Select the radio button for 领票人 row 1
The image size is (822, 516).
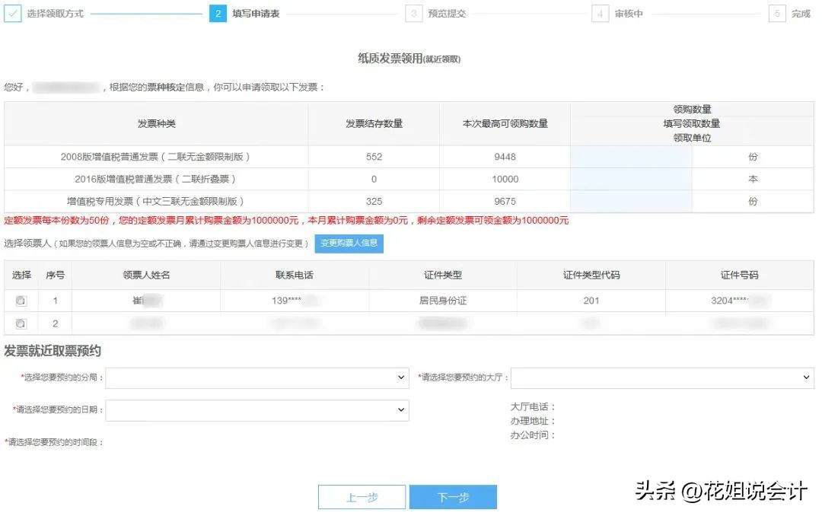pos(21,300)
